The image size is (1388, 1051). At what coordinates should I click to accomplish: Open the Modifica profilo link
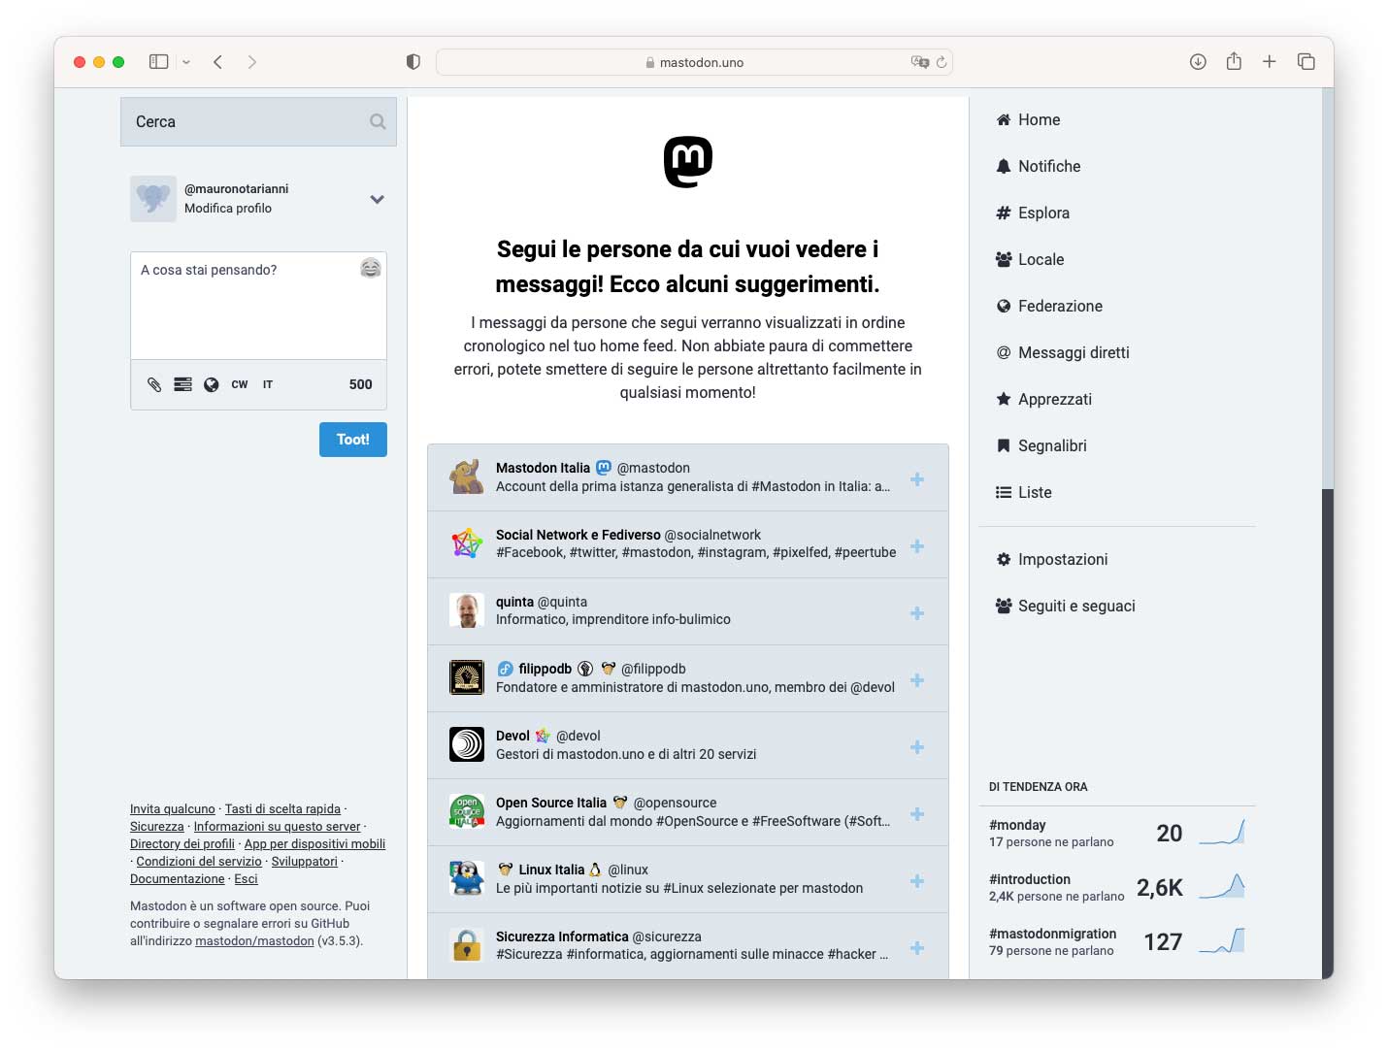click(x=228, y=208)
